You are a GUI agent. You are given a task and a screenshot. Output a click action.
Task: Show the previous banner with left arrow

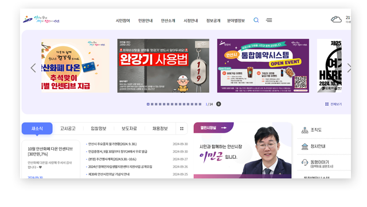coord(33,68)
